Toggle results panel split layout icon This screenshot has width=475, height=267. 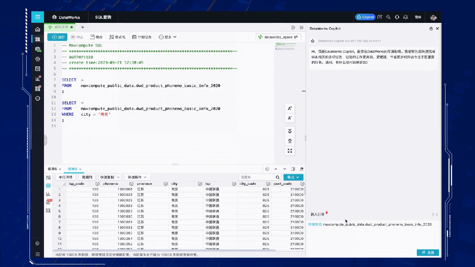293,169
